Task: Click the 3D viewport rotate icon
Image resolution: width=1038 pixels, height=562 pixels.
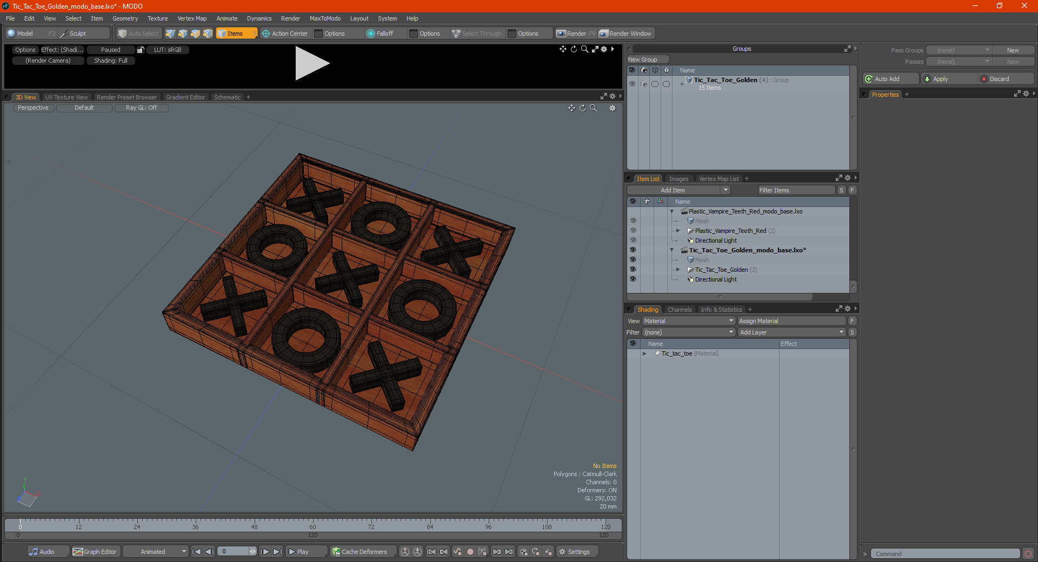Action: 582,108
